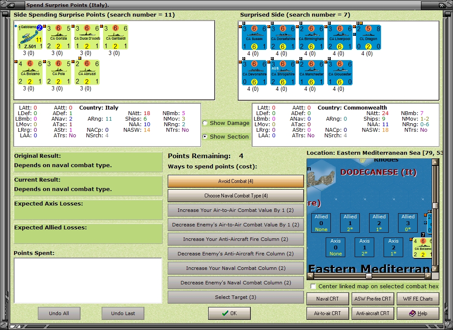Click the Axis 1 section box
The image size is (453, 330).
click(x=364, y=247)
